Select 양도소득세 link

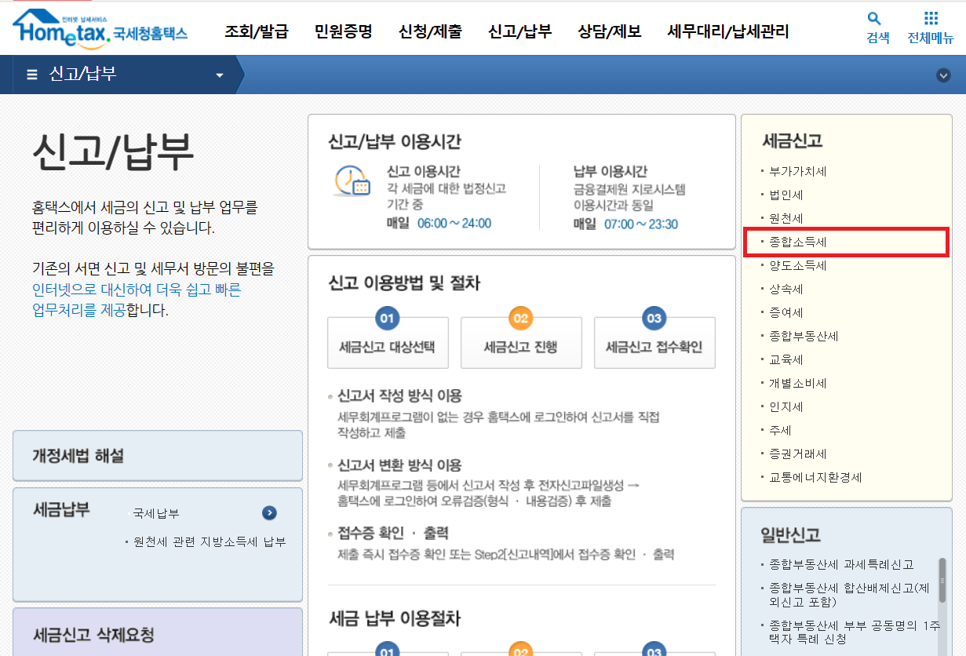click(798, 265)
